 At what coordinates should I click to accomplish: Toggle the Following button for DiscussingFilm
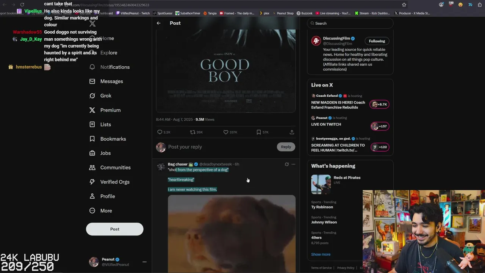click(x=377, y=41)
